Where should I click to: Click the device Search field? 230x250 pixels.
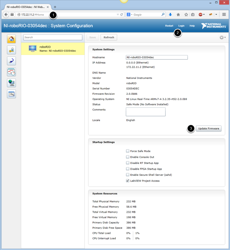(x=53, y=37)
